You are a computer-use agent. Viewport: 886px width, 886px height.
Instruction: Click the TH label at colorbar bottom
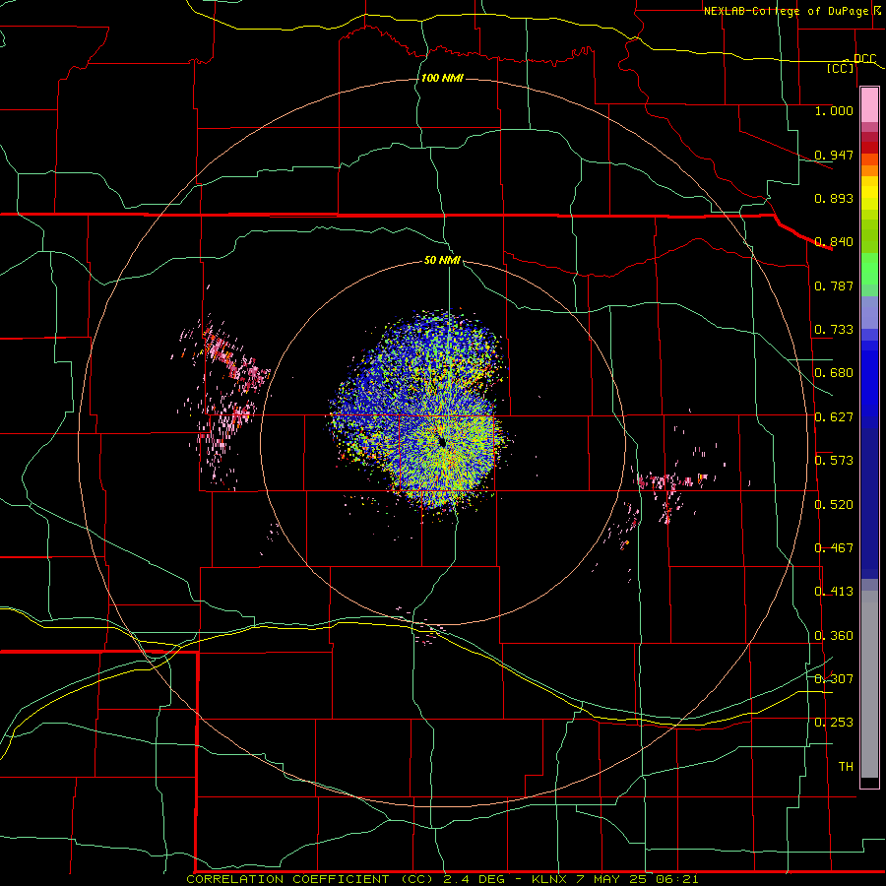click(846, 767)
